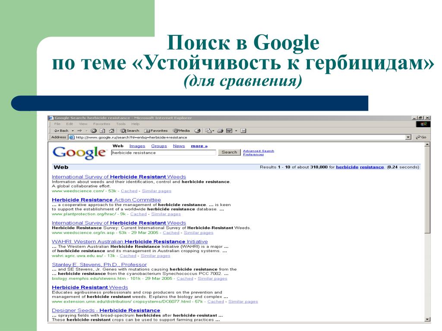Open Cached link for wahri.agric.uwa.edu.au result

click(128, 256)
